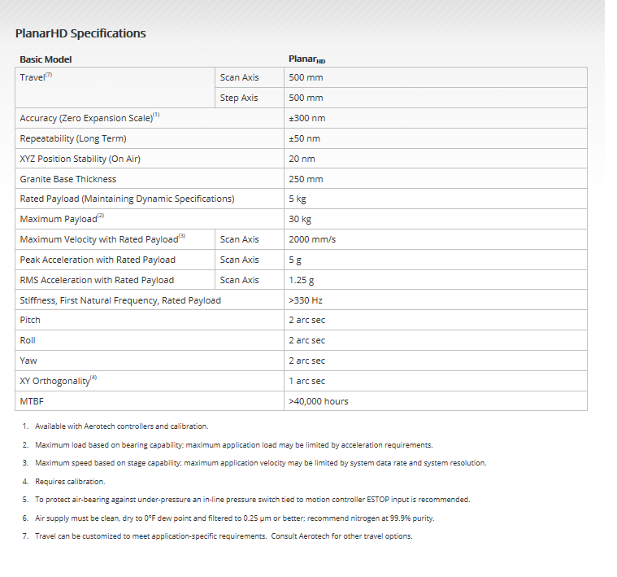Click footnote about in-line pressure switch ESTOP
Screen dimensions: 617x577
pyautogui.click(x=253, y=500)
